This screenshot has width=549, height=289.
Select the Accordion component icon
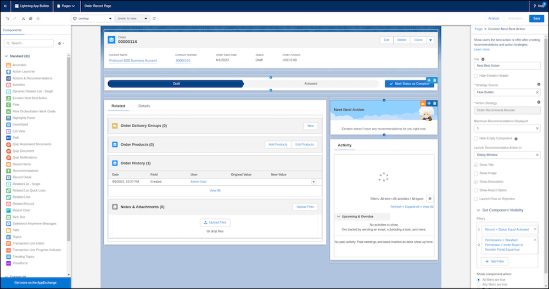(8, 65)
